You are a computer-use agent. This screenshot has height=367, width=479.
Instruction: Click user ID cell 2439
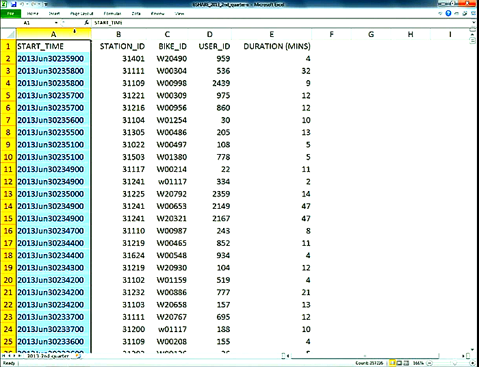[209, 83]
